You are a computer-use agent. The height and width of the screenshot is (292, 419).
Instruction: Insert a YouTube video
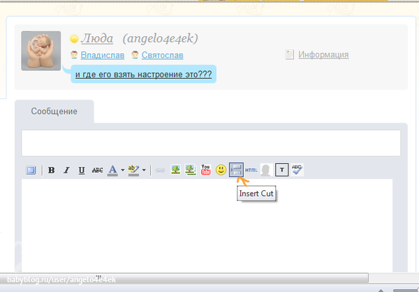click(206, 169)
